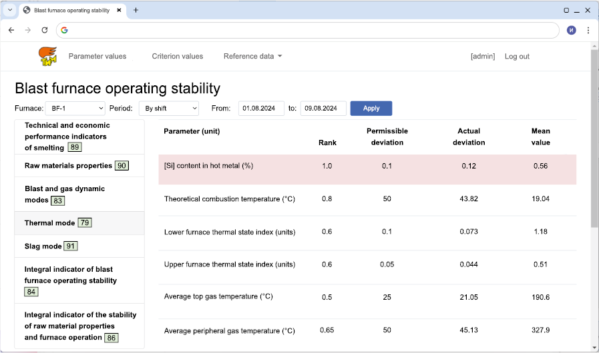Switch to Criterion values page

pyautogui.click(x=178, y=57)
